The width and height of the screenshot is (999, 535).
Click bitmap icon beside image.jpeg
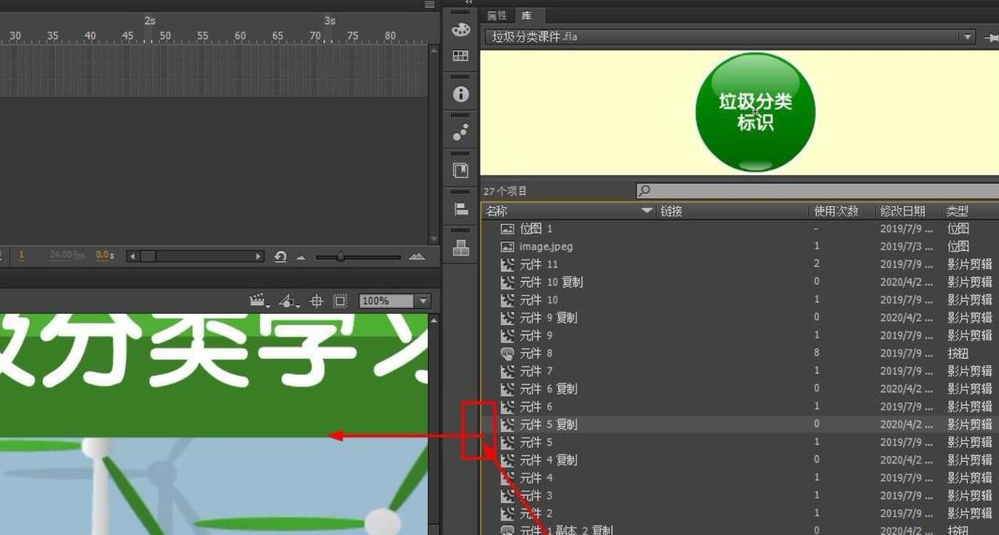coord(507,247)
